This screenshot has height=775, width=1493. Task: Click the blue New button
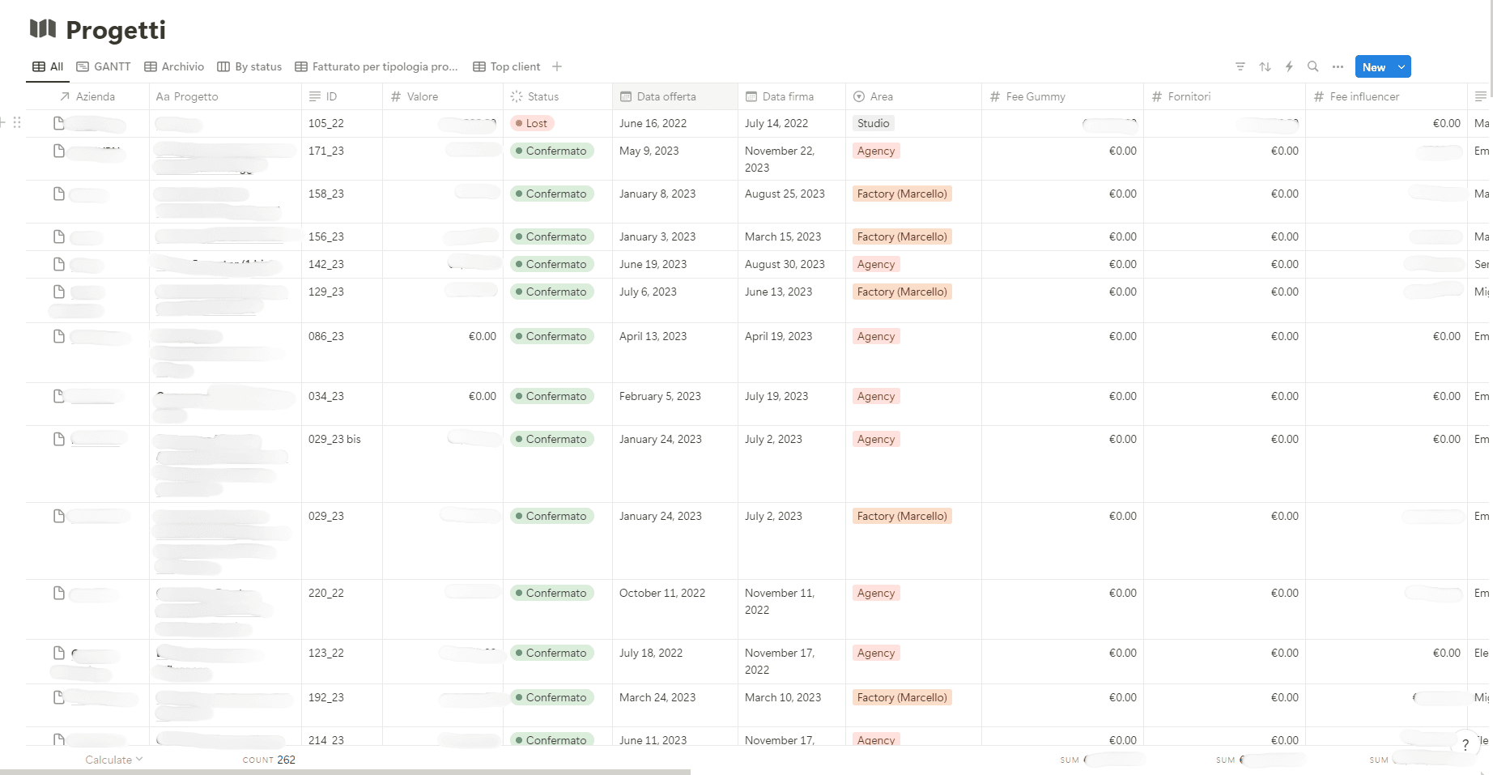tap(1374, 67)
